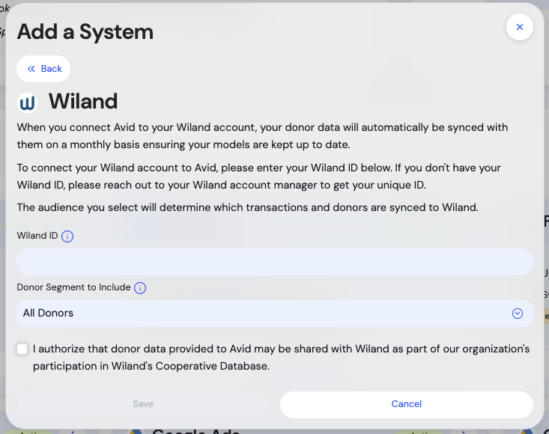Go back using the Back button
This screenshot has width=549, height=434.
[x=44, y=69]
